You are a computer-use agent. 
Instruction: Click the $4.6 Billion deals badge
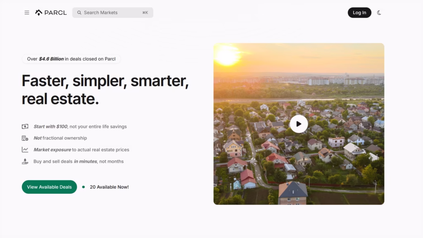pyautogui.click(x=71, y=59)
